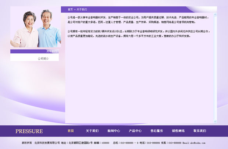Screen dimensions: 228x149
Task: Click the content panel scrollbar track
Action: (x=215, y=68)
